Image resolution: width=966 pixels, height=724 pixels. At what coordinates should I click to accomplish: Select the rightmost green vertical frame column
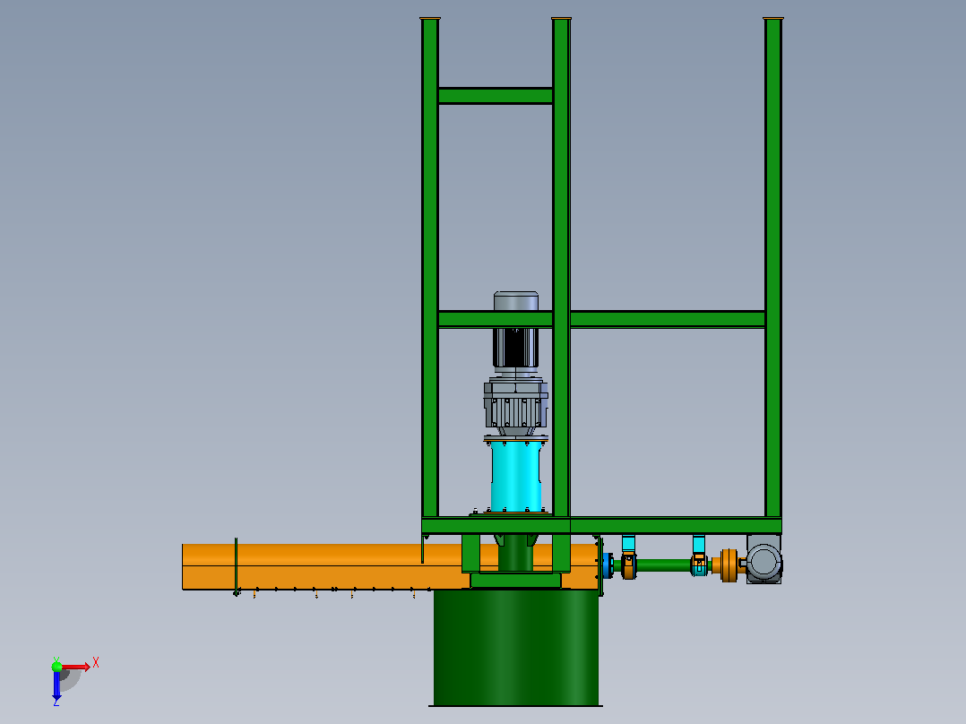[x=773, y=268]
